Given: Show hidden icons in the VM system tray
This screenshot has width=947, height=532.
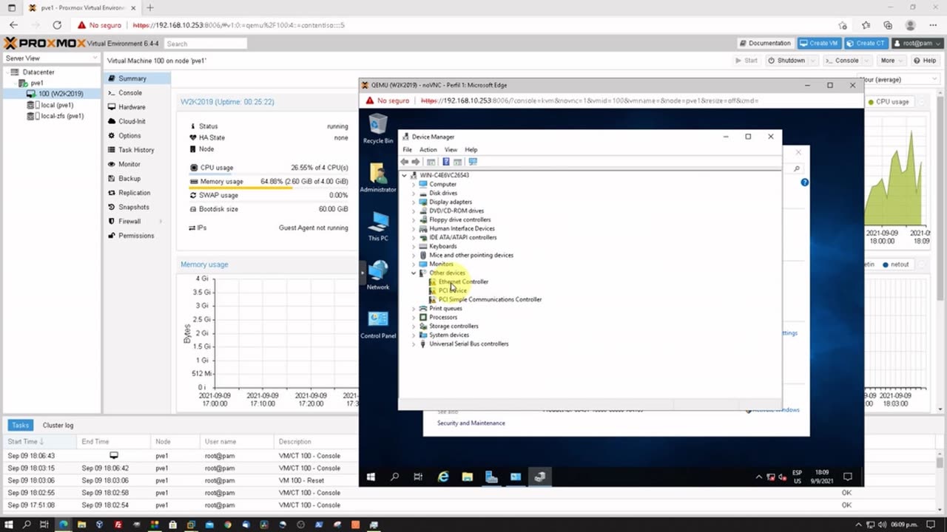Looking at the screenshot, I should (x=759, y=477).
